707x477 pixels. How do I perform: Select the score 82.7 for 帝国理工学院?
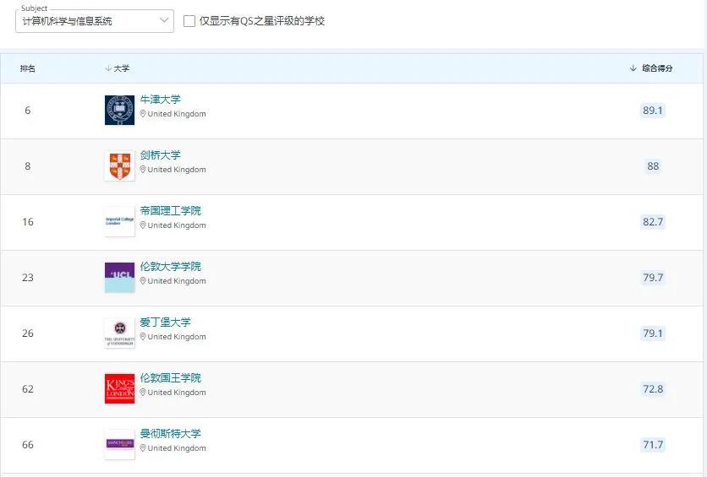tap(653, 222)
